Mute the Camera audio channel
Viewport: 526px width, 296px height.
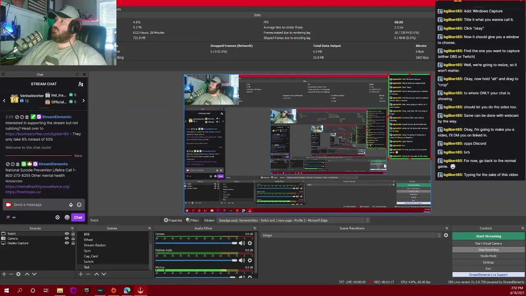(x=242, y=243)
